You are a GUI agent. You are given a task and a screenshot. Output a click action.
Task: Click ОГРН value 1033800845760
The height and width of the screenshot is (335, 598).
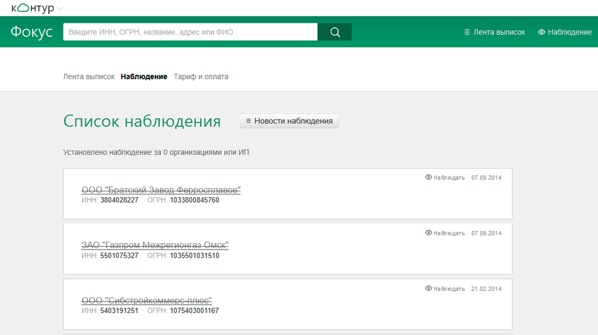point(195,200)
